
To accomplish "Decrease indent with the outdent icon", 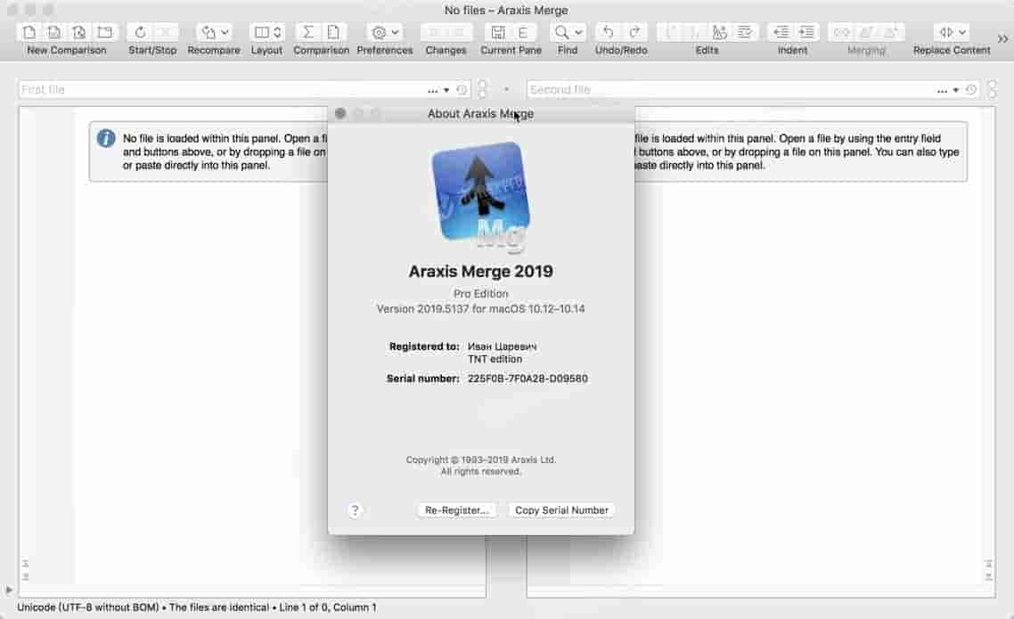I will coord(781,32).
